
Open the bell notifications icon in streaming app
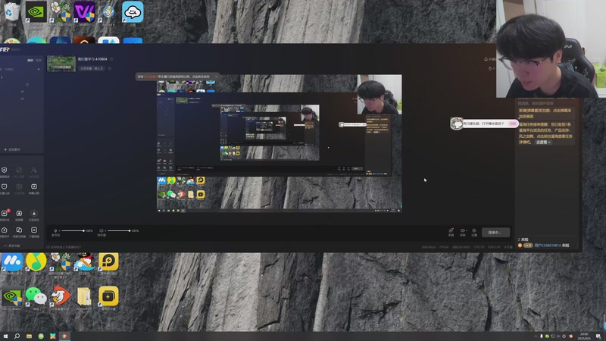click(x=486, y=59)
